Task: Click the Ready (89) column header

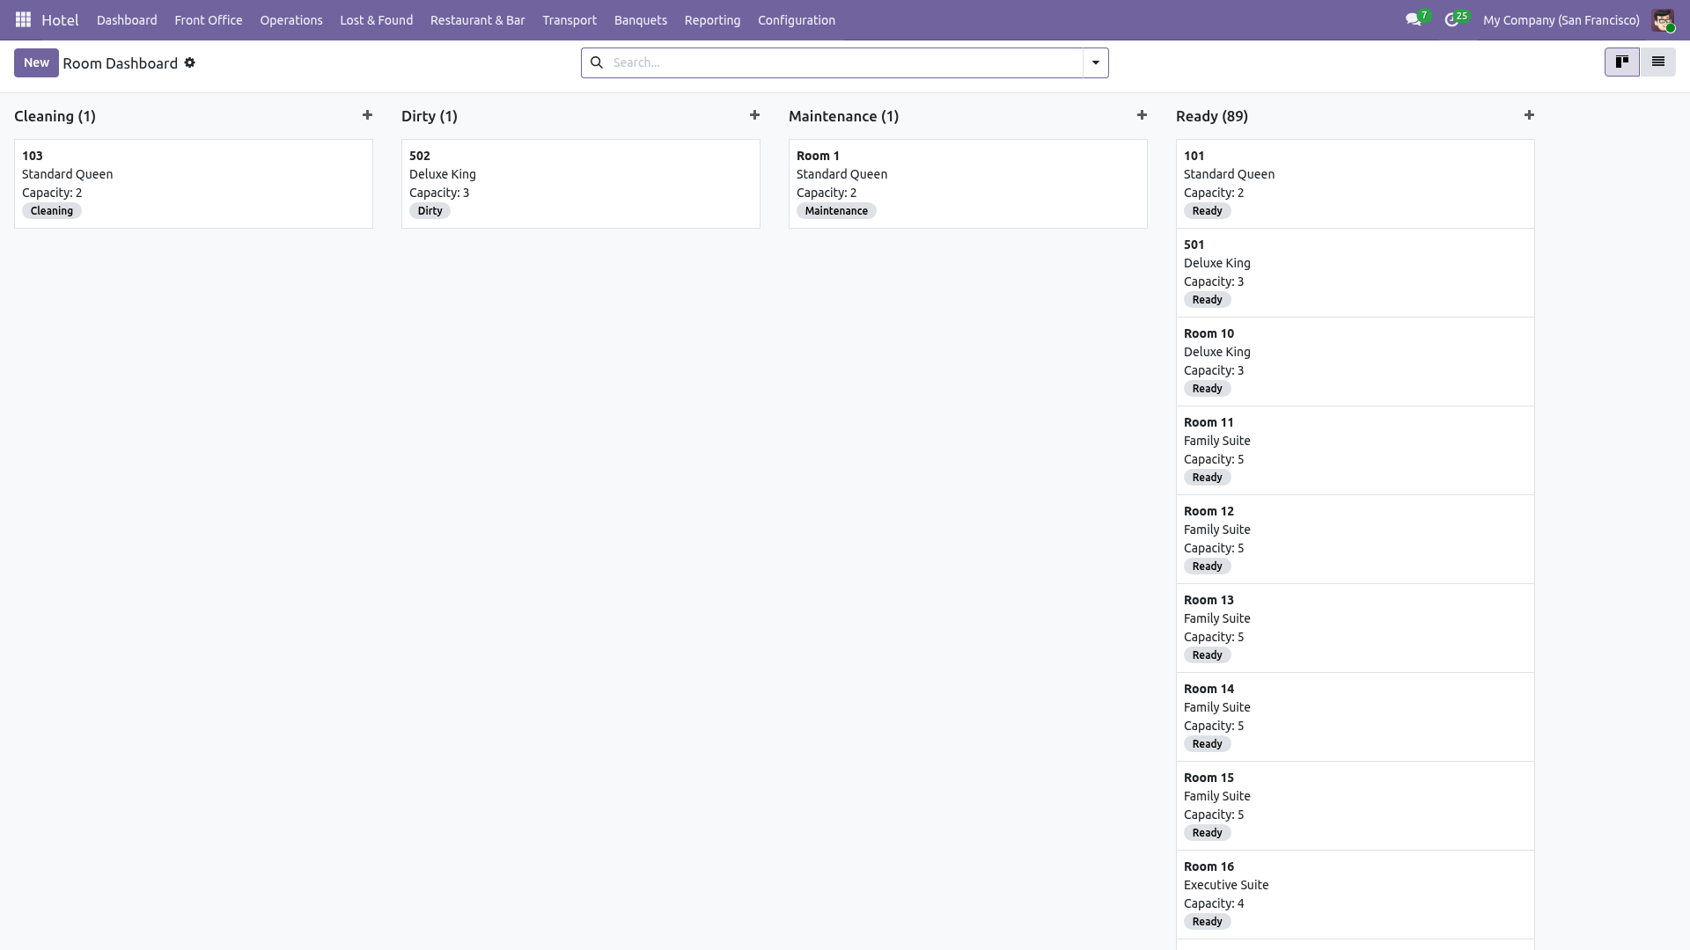Action: pyautogui.click(x=1212, y=116)
